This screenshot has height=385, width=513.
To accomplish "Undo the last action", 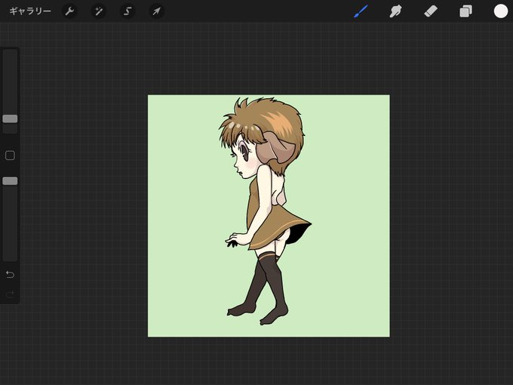I will (10, 274).
